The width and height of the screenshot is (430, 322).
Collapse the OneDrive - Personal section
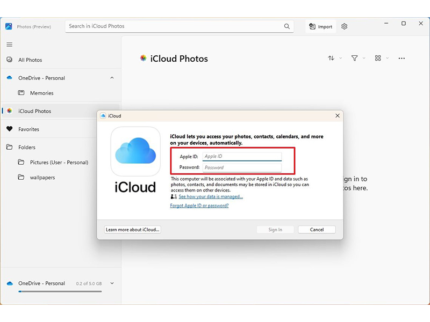tap(112, 78)
